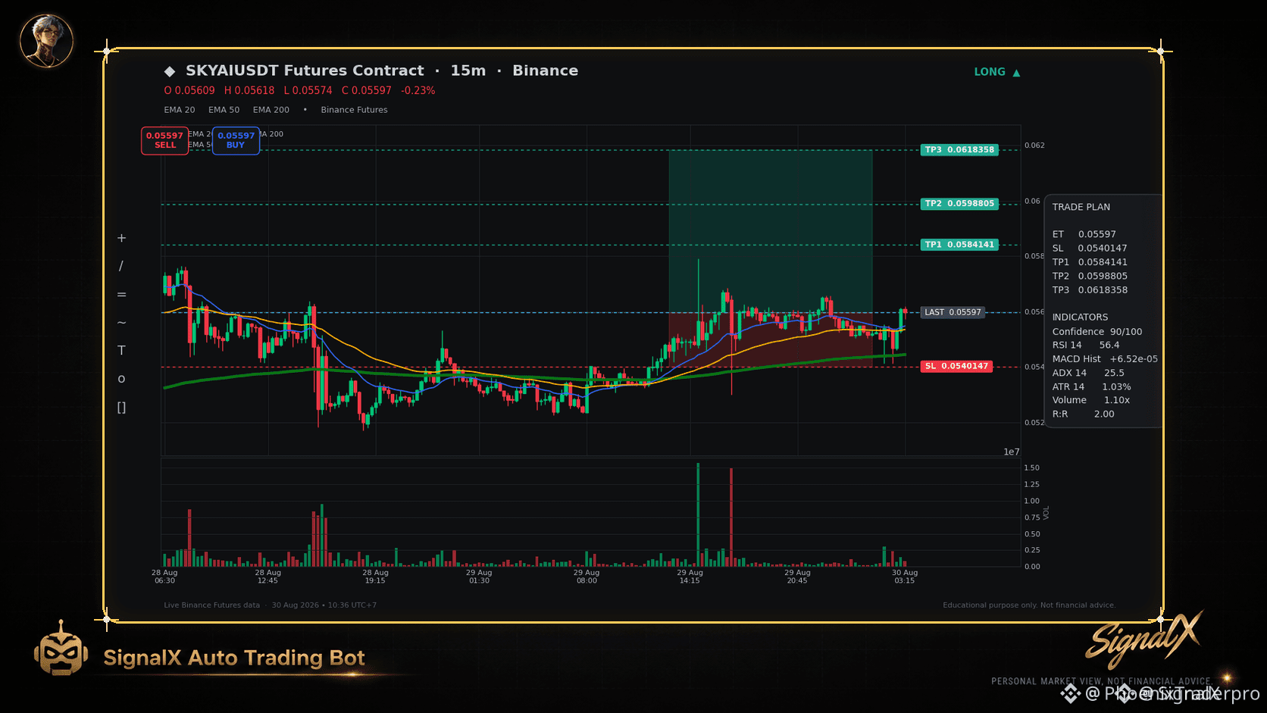Click the diamond icon before SKYAIUSDT title
This screenshot has width=1267, height=713.
click(x=170, y=71)
